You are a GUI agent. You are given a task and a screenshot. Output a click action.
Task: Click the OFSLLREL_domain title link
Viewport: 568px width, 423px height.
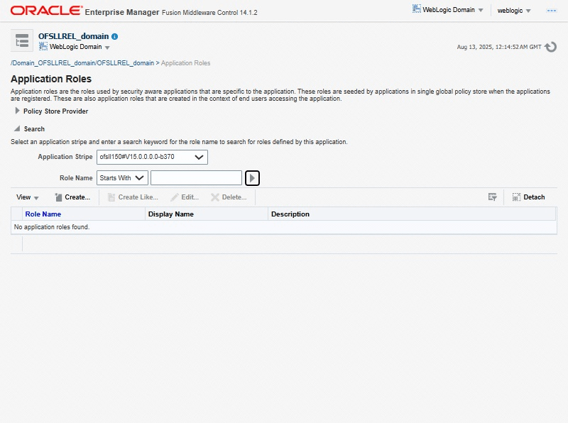click(74, 36)
